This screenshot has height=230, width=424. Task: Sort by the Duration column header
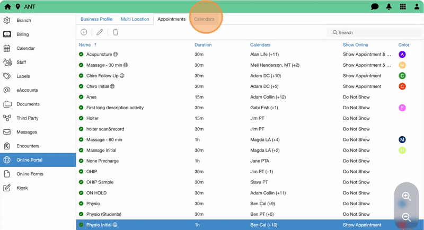(203, 45)
